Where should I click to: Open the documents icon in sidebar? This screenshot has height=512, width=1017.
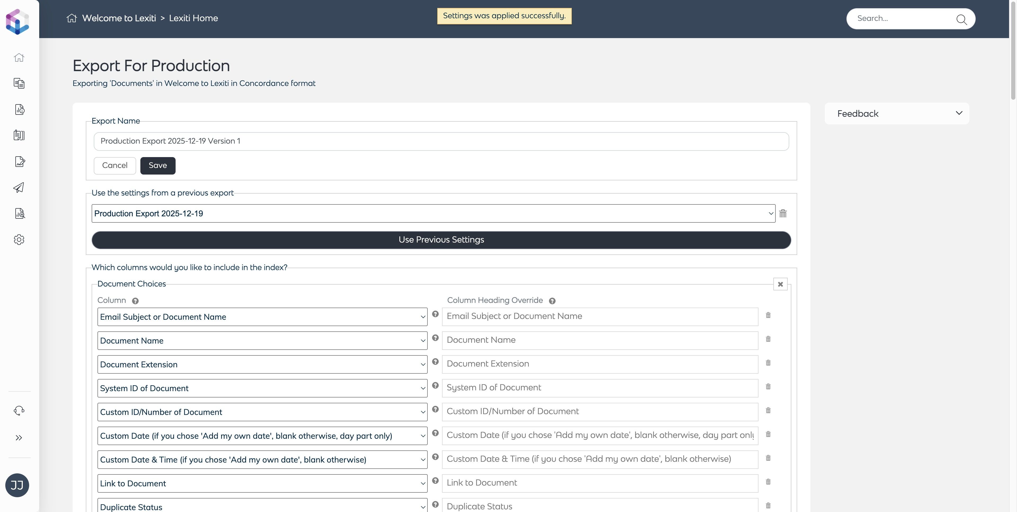[x=19, y=83]
